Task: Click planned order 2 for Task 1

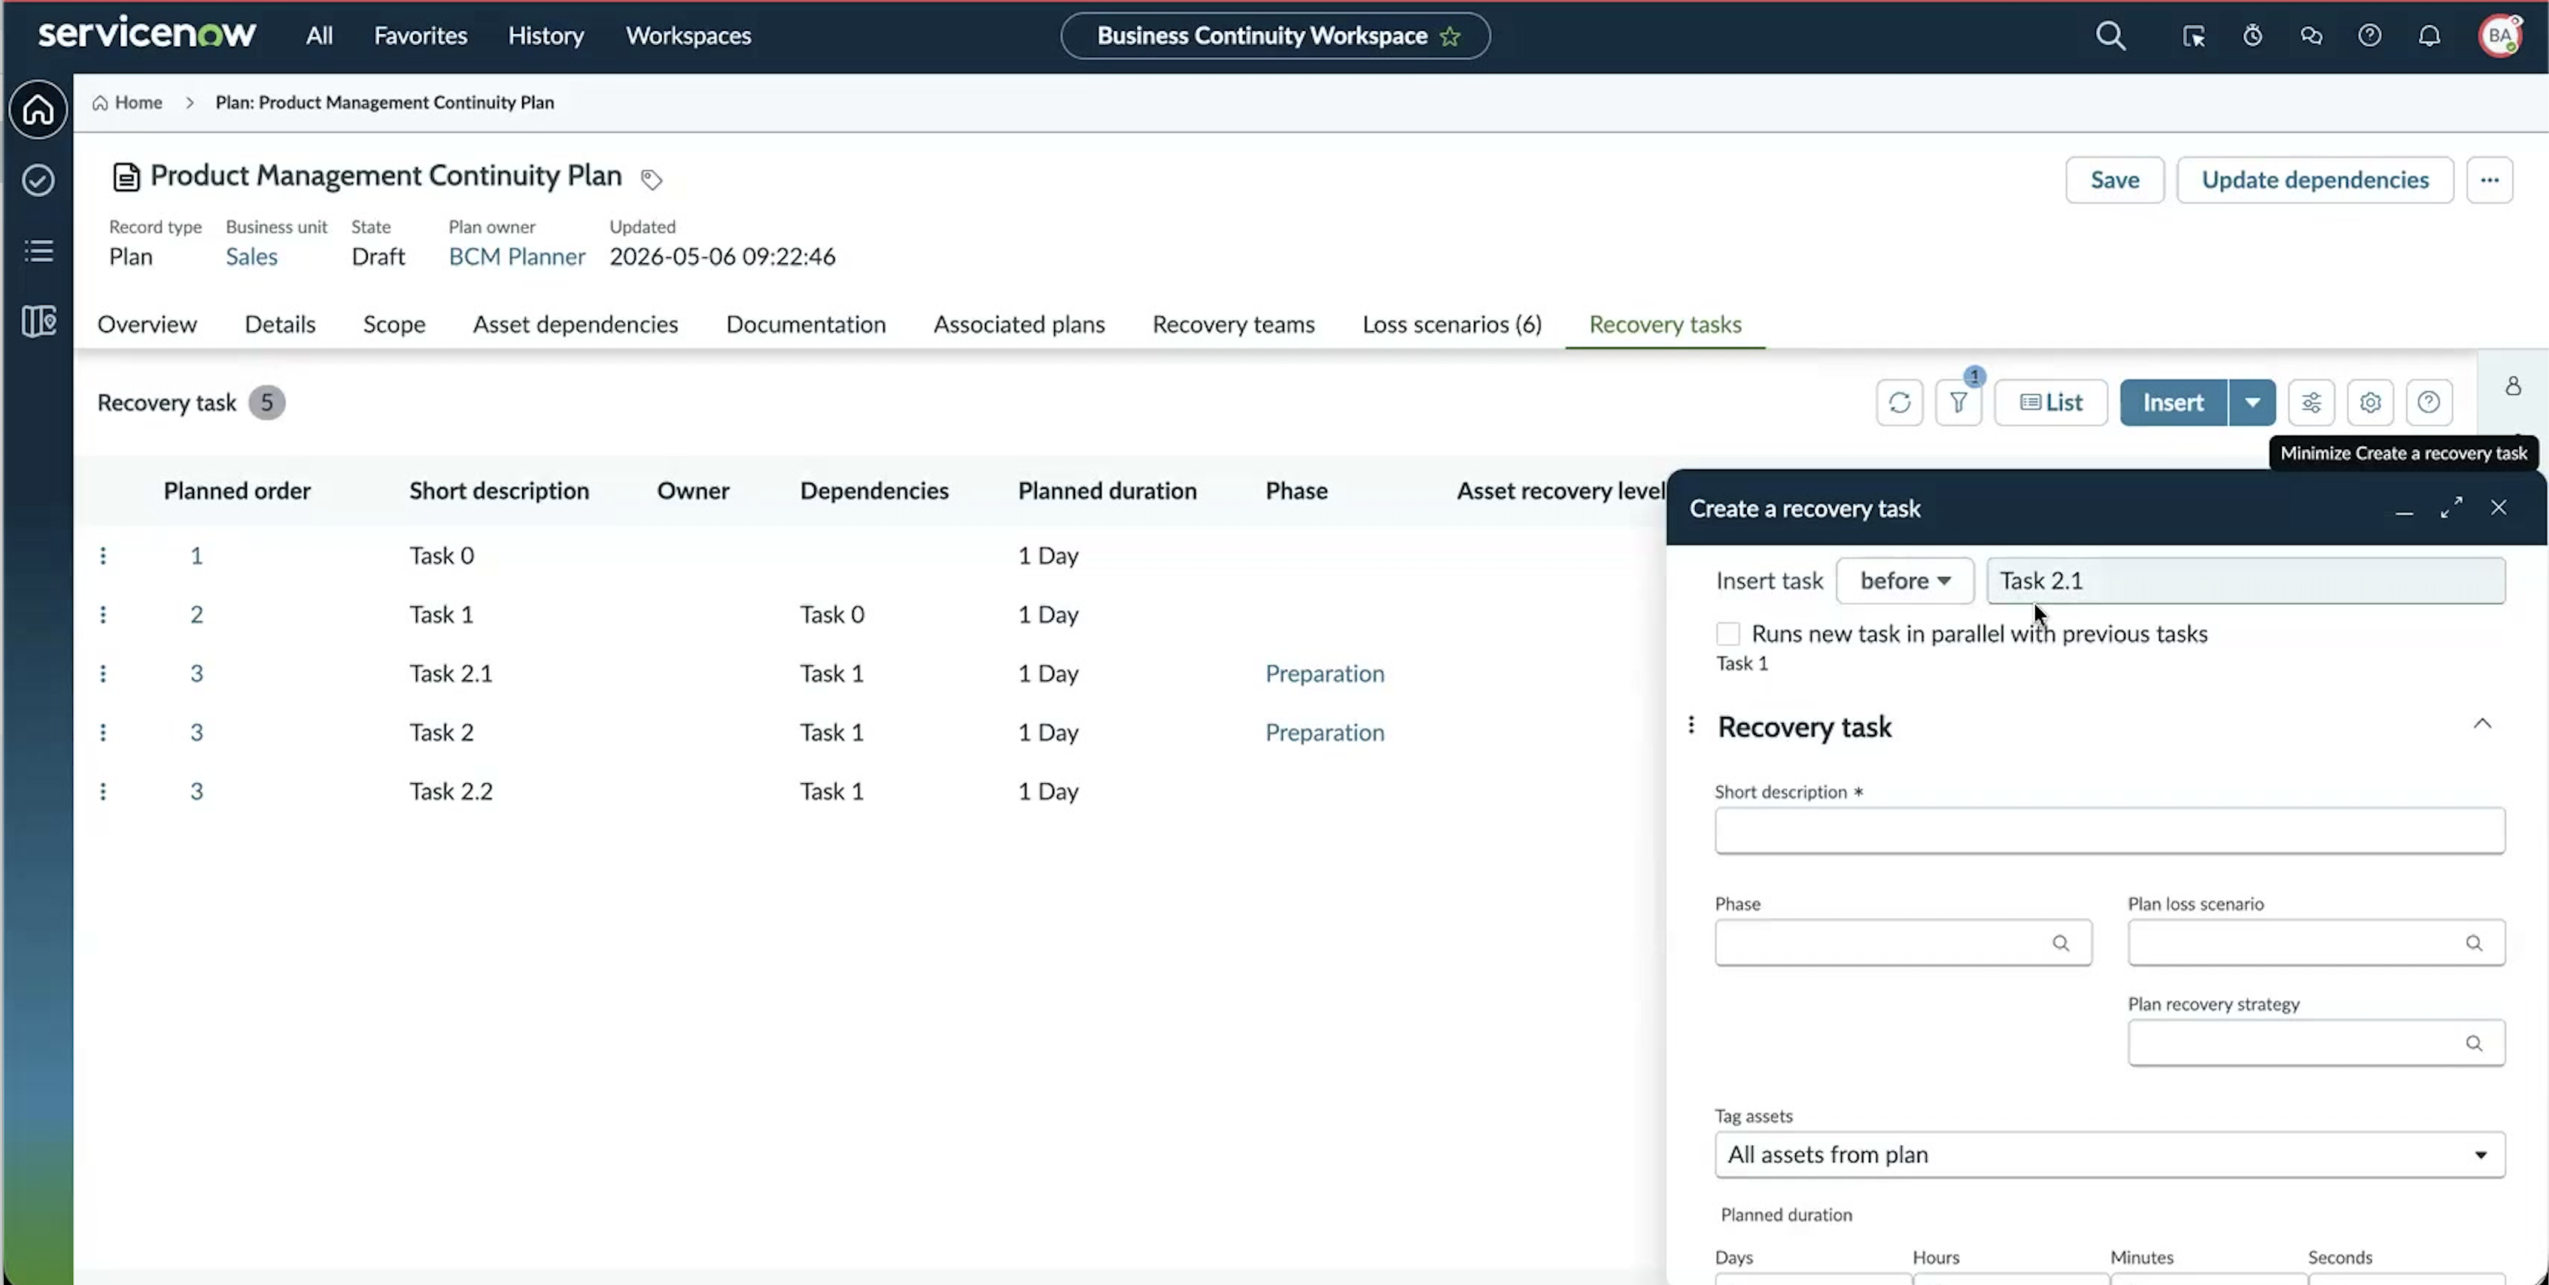Action: pyautogui.click(x=196, y=615)
